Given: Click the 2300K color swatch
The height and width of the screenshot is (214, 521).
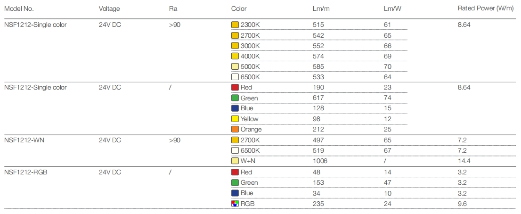Looking at the screenshot, I should tap(235, 25).
